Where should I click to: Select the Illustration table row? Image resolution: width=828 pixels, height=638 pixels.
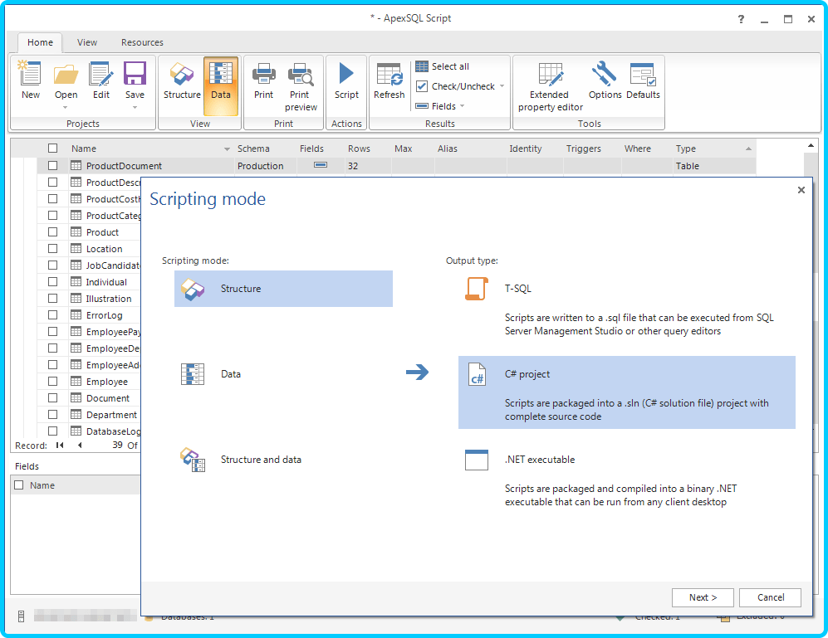(109, 299)
